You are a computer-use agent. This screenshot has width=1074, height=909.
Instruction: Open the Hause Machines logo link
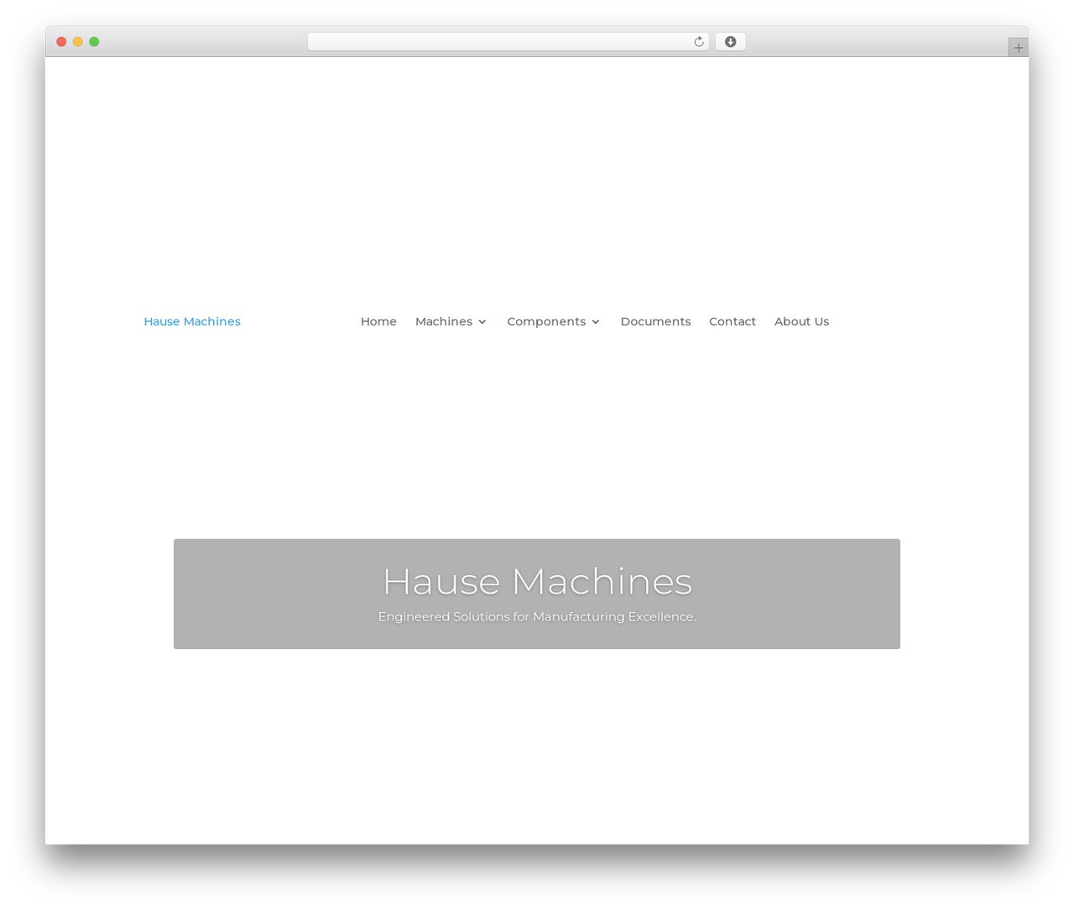coord(192,321)
